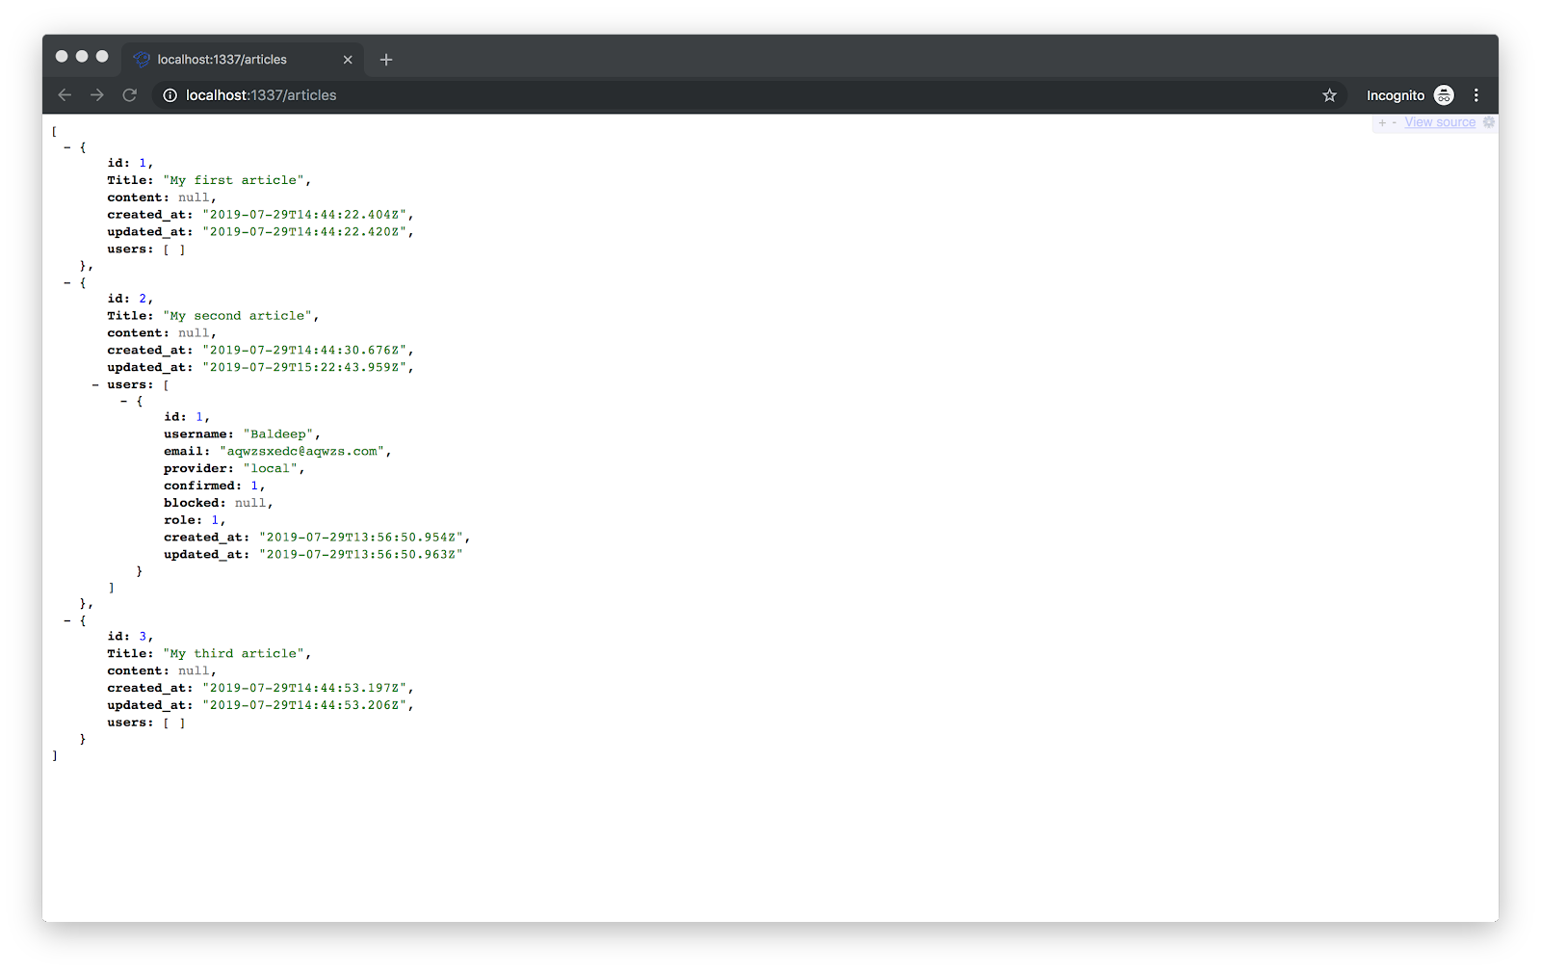
Task: Go back to the previous page
Action: [65, 94]
